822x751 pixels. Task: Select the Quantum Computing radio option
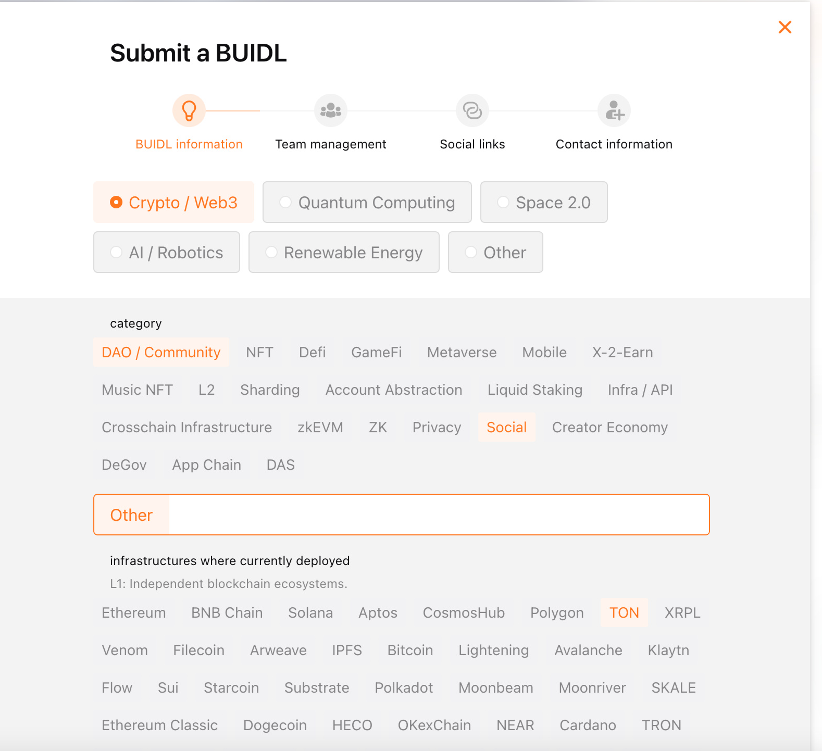[x=367, y=202]
